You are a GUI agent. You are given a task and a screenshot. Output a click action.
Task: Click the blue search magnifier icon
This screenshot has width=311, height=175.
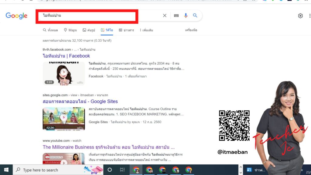tap(195, 15)
